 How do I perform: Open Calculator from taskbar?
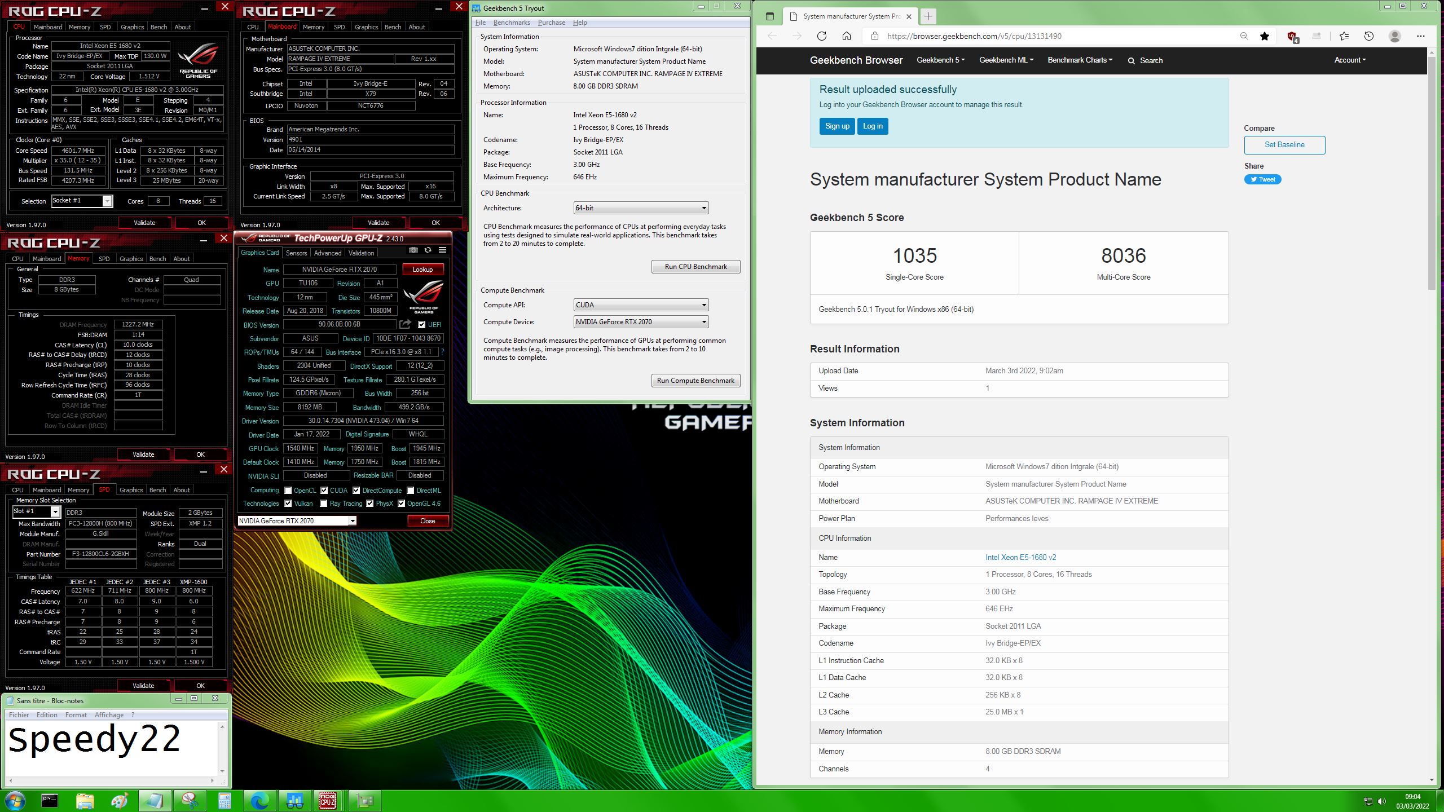(x=224, y=801)
